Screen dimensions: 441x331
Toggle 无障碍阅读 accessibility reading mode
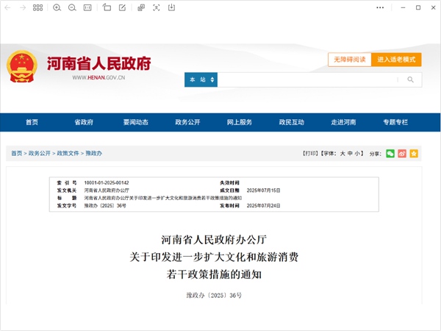point(349,60)
